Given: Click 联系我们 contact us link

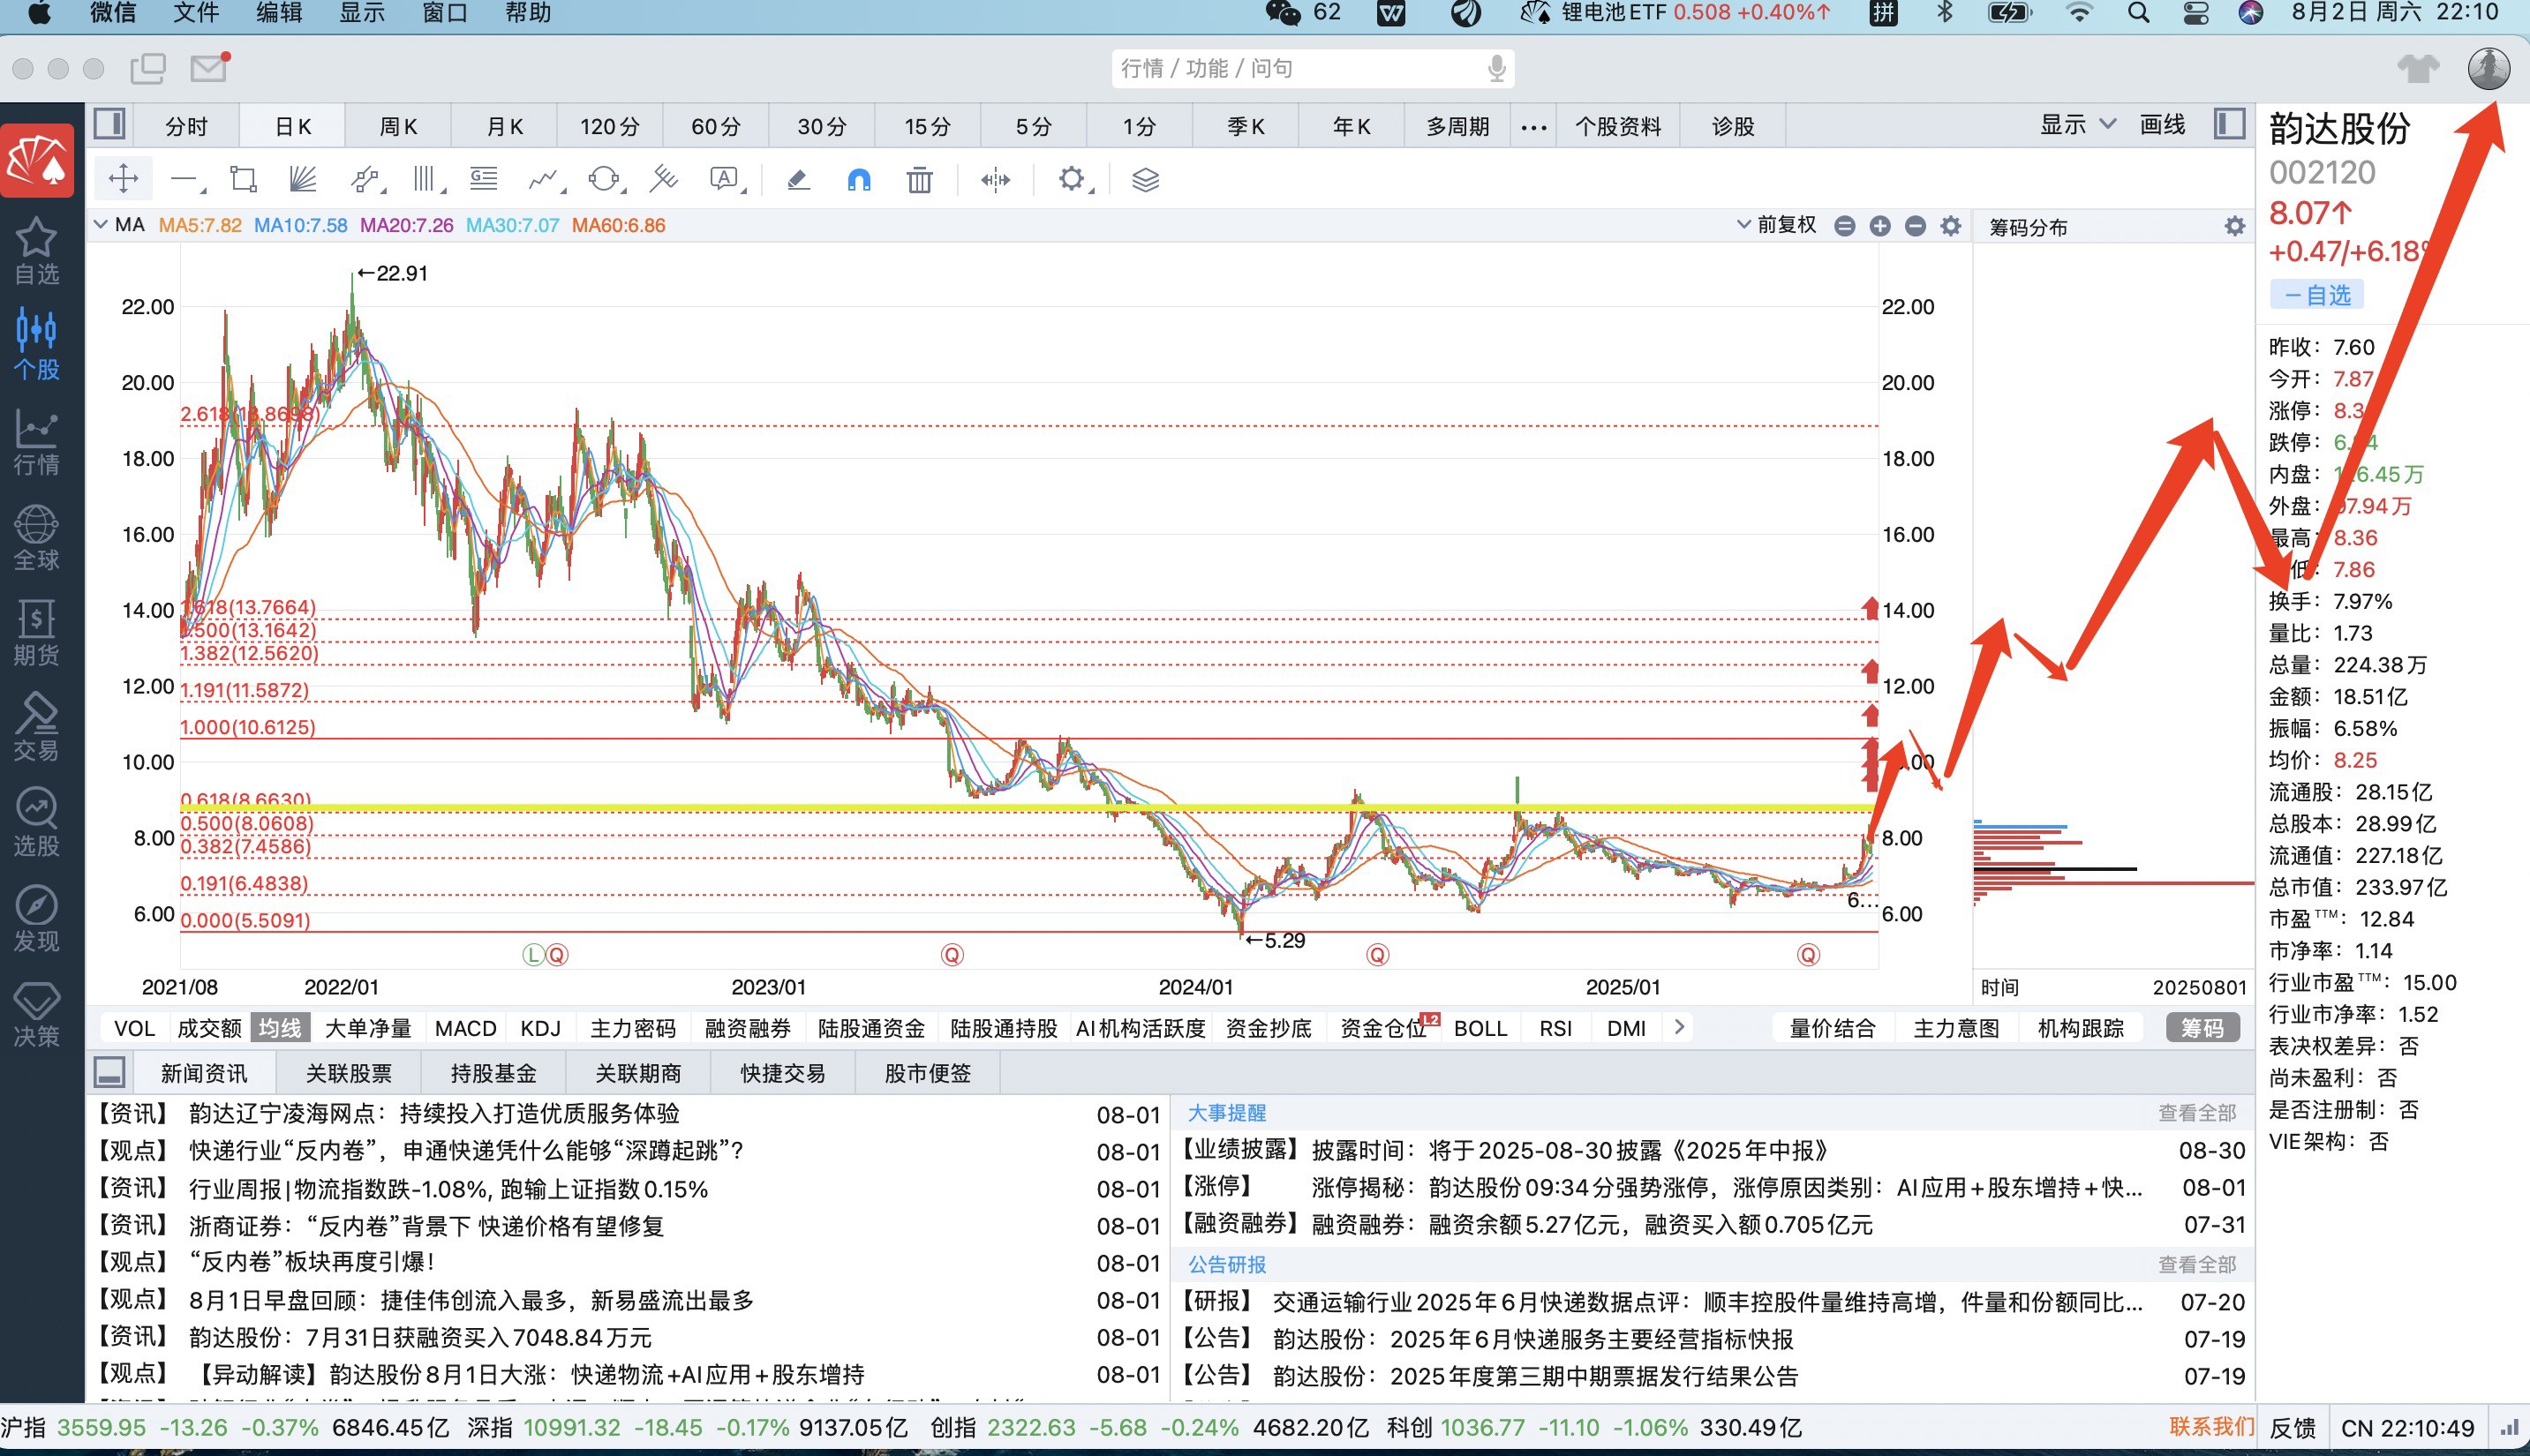Looking at the screenshot, I should (x=2212, y=1426).
